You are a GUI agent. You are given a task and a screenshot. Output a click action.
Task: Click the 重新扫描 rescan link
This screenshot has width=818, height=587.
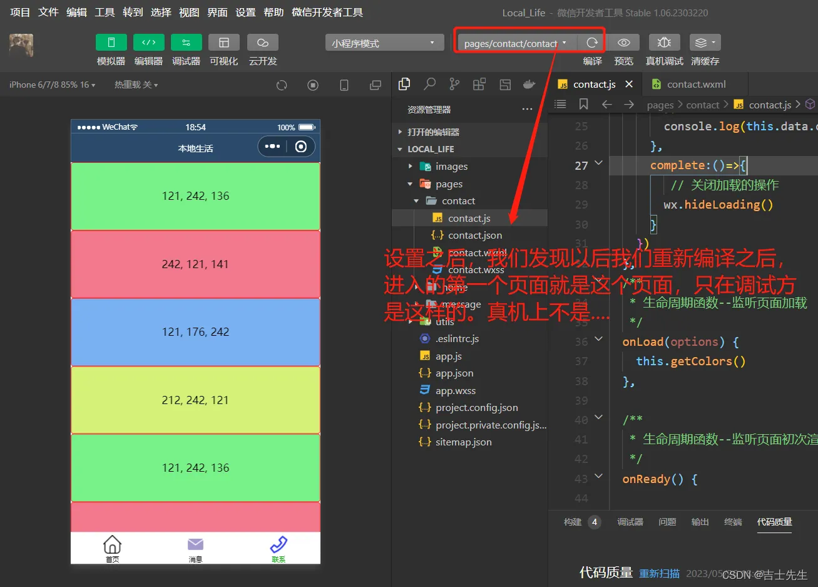660,573
